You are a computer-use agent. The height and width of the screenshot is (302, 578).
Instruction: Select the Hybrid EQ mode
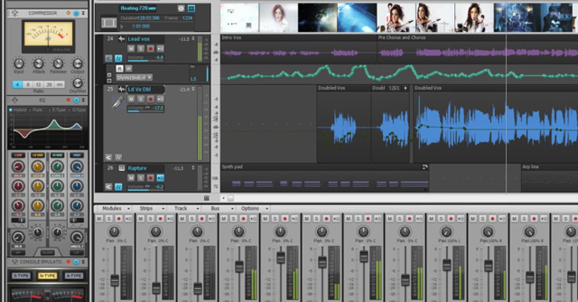pos(19,110)
